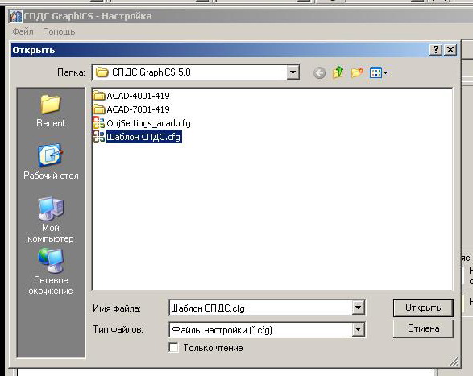Click the Отмена button
The height and width of the screenshot is (376, 473).
pos(423,328)
